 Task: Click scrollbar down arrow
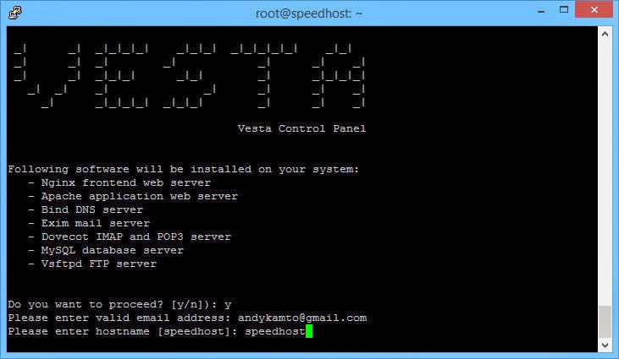click(605, 345)
